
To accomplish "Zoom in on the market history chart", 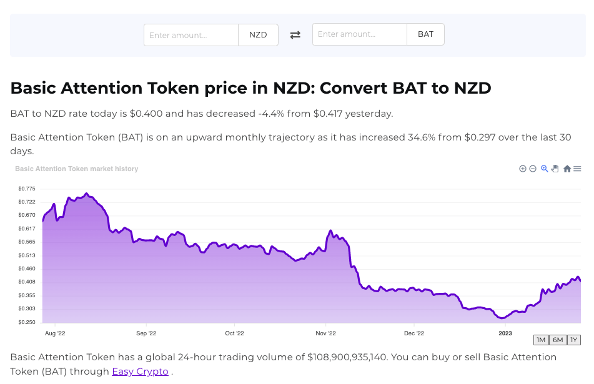I will coord(522,169).
